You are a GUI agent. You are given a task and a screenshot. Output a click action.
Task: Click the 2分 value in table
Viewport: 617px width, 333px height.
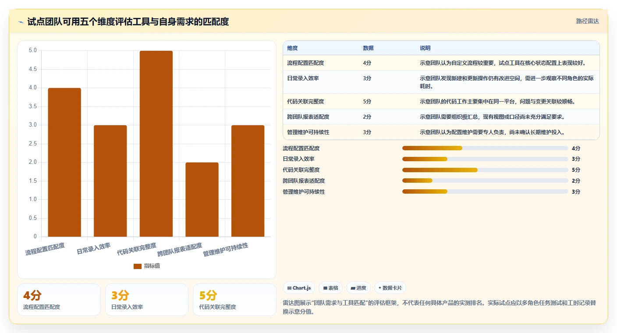367,117
